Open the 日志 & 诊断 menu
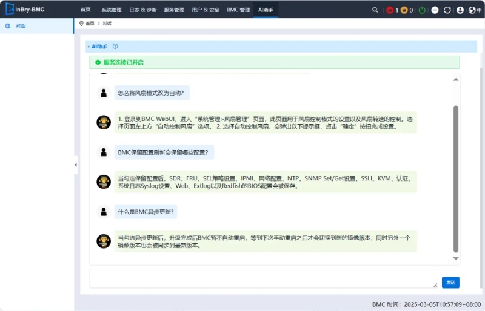This screenshot has width=485, height=311. click(x=142, y=10)
